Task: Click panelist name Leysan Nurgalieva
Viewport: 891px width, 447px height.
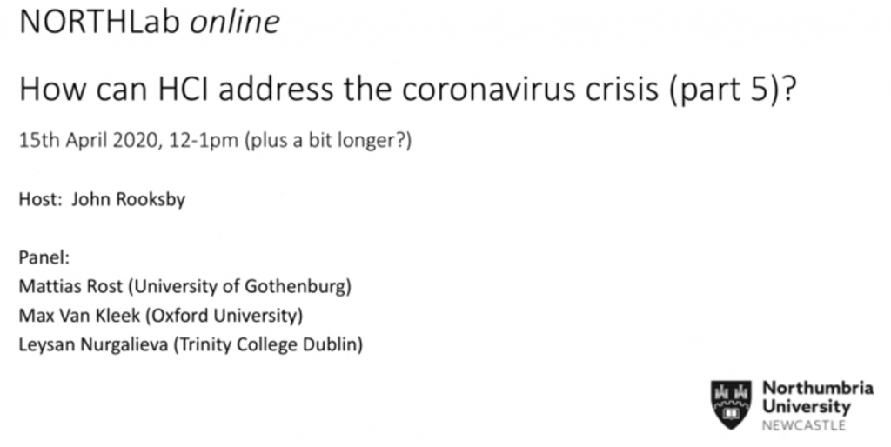Action: point(94,344)
